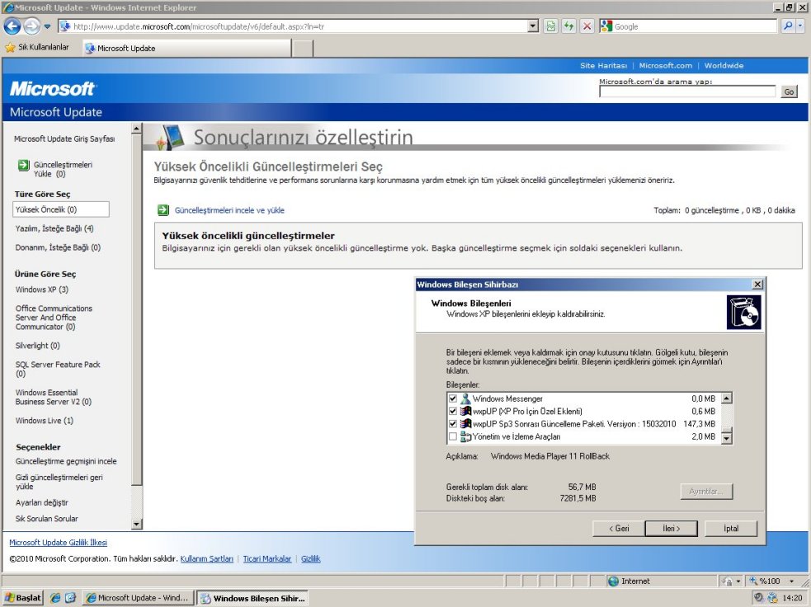The width and height of the screenshot is (811, 607).
Task: Open Güncelleştirmeleri incele ve yükle link
Action: 229,210
